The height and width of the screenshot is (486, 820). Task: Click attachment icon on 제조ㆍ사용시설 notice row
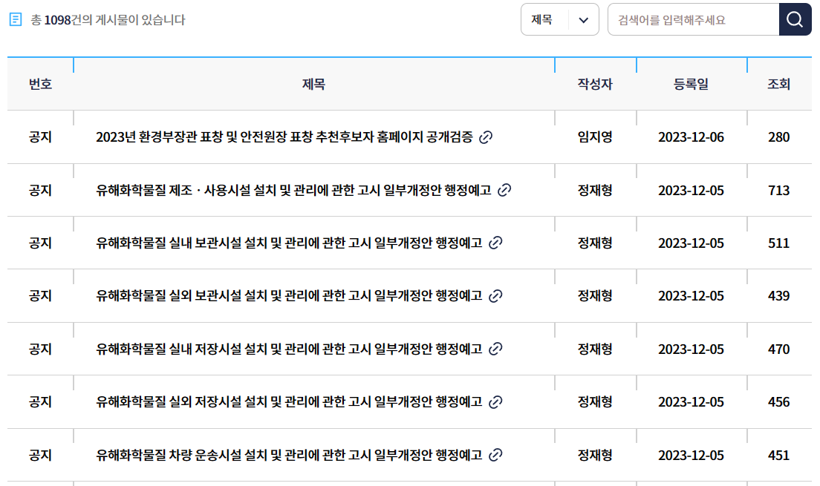[504, 190]
